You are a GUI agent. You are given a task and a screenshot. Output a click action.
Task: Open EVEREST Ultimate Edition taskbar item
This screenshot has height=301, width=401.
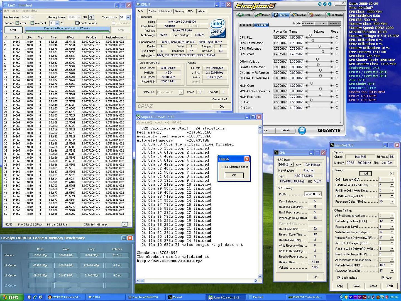[x=65, y=297]
